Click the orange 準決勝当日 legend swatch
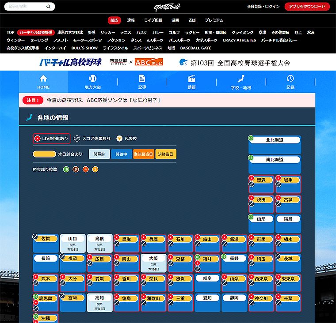Viewport: 336px width, 323px height. point(143,154)
